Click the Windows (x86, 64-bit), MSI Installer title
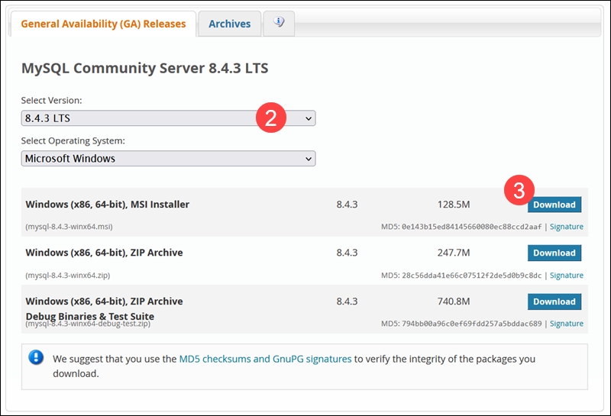This screenshot has height=416, width=611. [x=107, y=205]
